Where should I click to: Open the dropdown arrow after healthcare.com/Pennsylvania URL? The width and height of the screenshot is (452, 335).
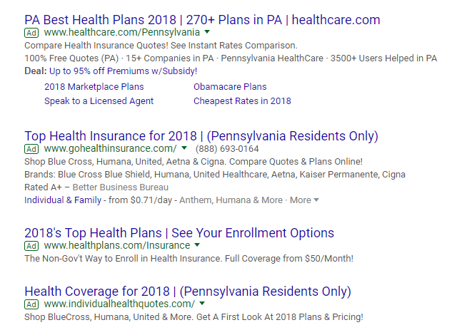click(x=207, y=33)
